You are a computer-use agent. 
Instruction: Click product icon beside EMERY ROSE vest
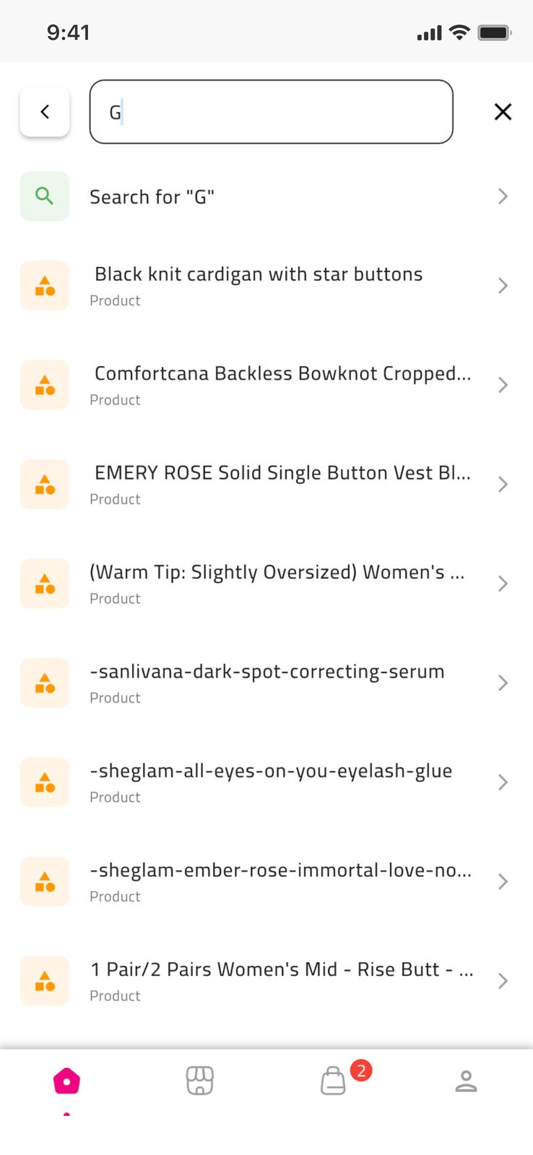tap(45, 484)
